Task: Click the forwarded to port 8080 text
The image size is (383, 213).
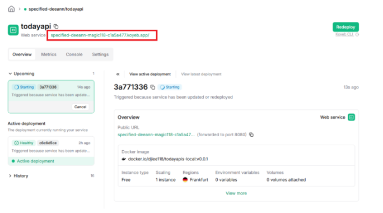Action: tap(222, 135)
